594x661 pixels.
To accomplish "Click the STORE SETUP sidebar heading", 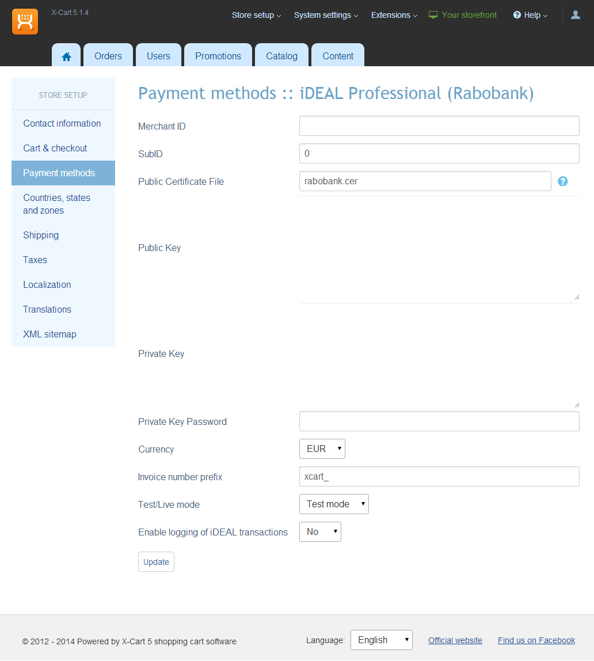I will [x=63, y=95].
